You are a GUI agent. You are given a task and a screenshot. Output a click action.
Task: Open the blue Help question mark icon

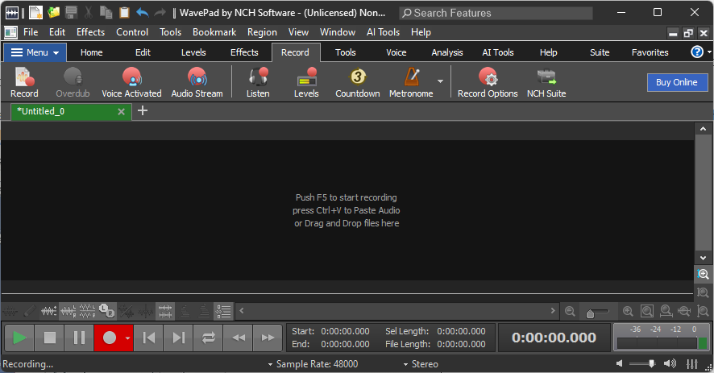coord(697,52)
